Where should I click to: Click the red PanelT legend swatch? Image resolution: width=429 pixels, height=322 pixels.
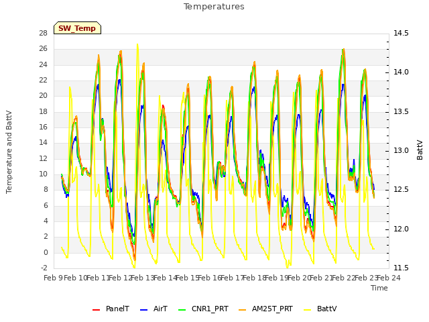97,310
